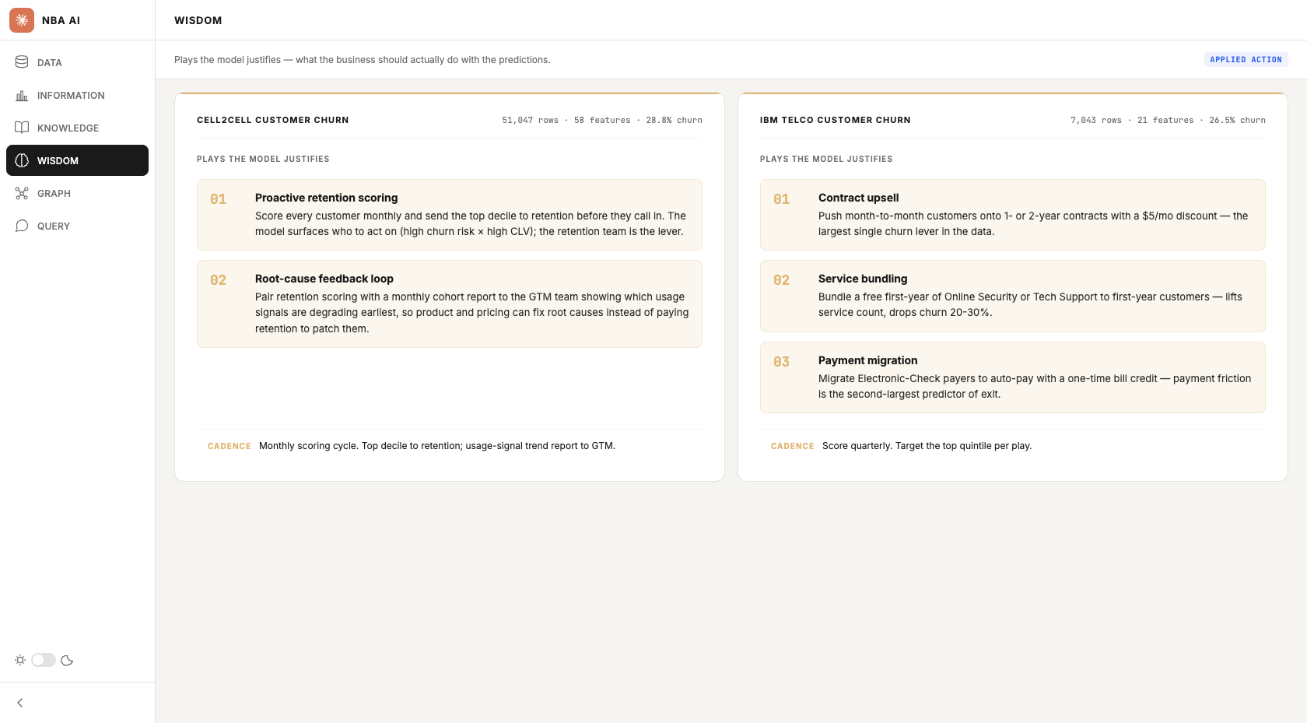Toggle the light/dark theme switch

click(x=44, y=660)
